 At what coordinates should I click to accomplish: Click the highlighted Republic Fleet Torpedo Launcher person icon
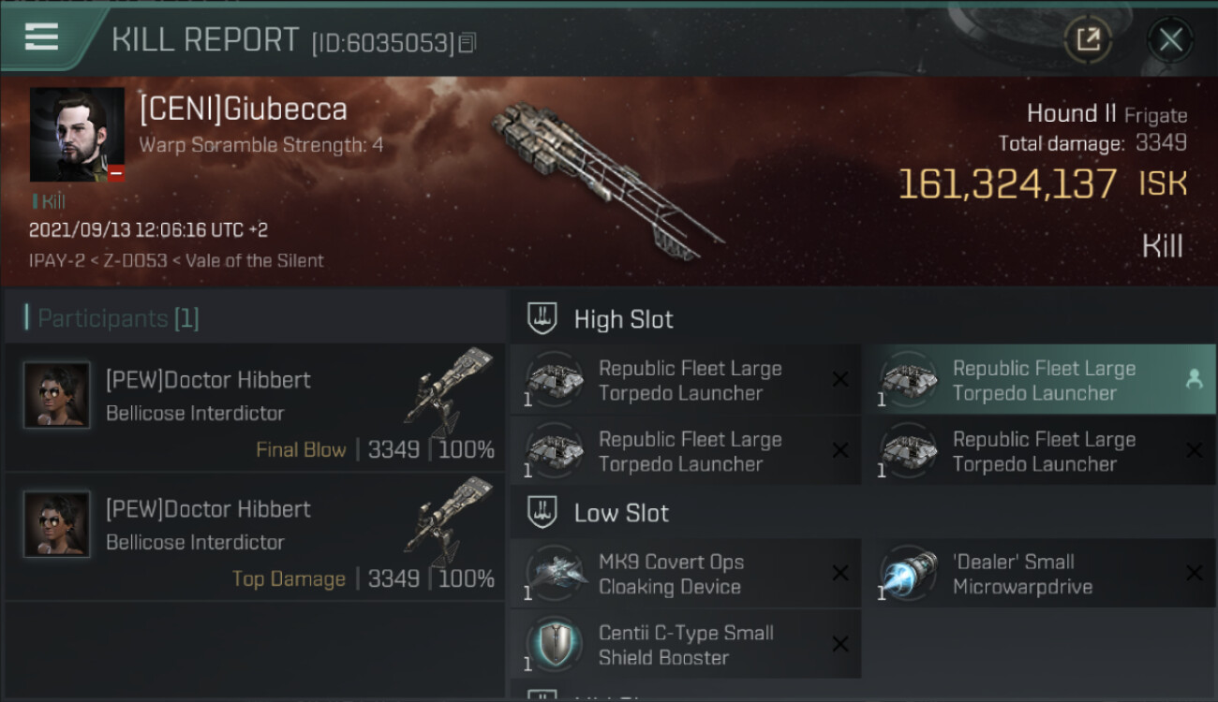coord(1194,379)
